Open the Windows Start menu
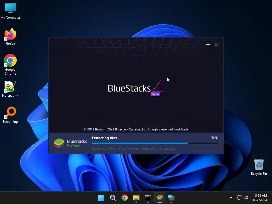Screen dimensions: 272x204 pyautogui.click(x=101, y=198)
